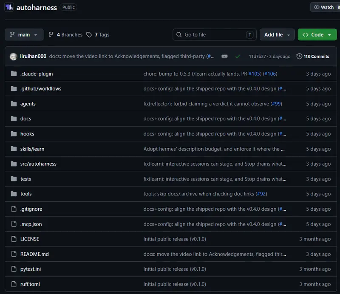The height and width of the screenshot is (294, 340).
Task: Click the autoharness repository logo icon
Action: (9, 7)
